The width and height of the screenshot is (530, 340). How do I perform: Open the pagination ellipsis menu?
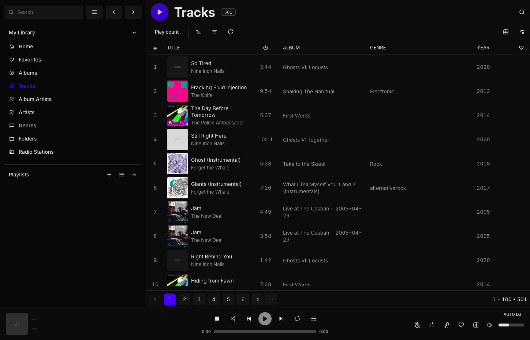(271, 299)
